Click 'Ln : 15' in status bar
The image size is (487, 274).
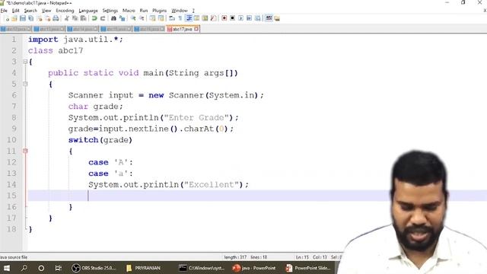pos(302,257)
